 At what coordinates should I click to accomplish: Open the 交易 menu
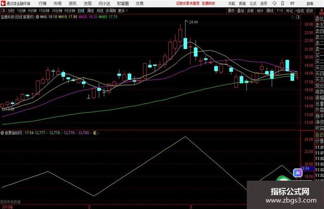(x=140, y=3)
